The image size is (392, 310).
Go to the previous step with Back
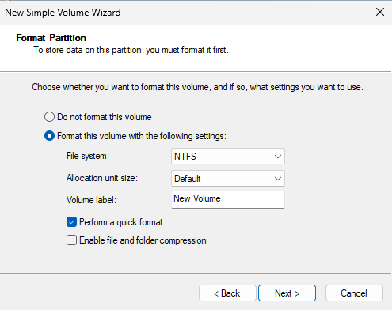tap(227, 293)
